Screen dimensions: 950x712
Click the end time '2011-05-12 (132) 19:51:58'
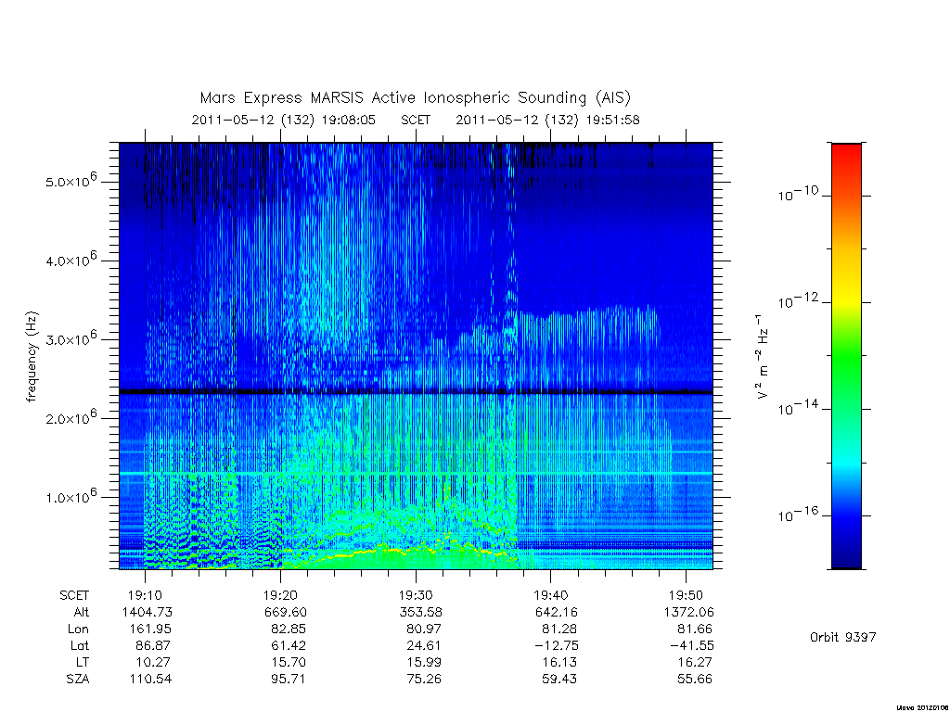tap(547, 120)
